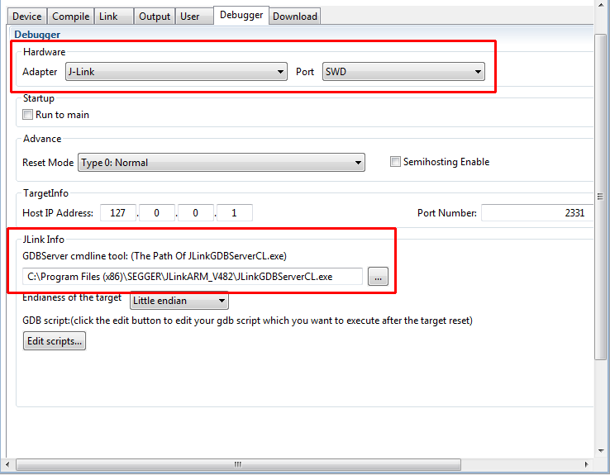Image resolution: width=610 pixels, height=475 pixels.
Task: Open the Adapter J-Link dropdown
Action: (x=175, y=72)
